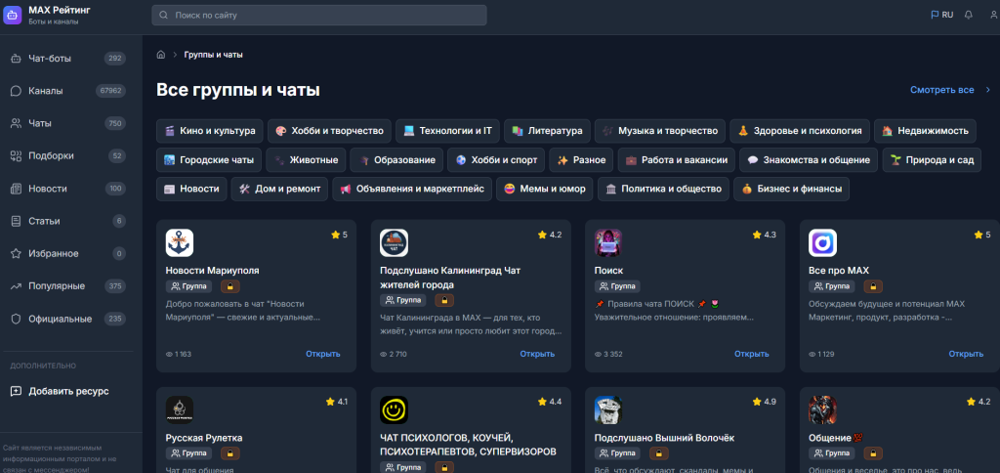Open Статьи in the sidebar
The width and height of the screenshot is (1000, 473).
(67, 221)
